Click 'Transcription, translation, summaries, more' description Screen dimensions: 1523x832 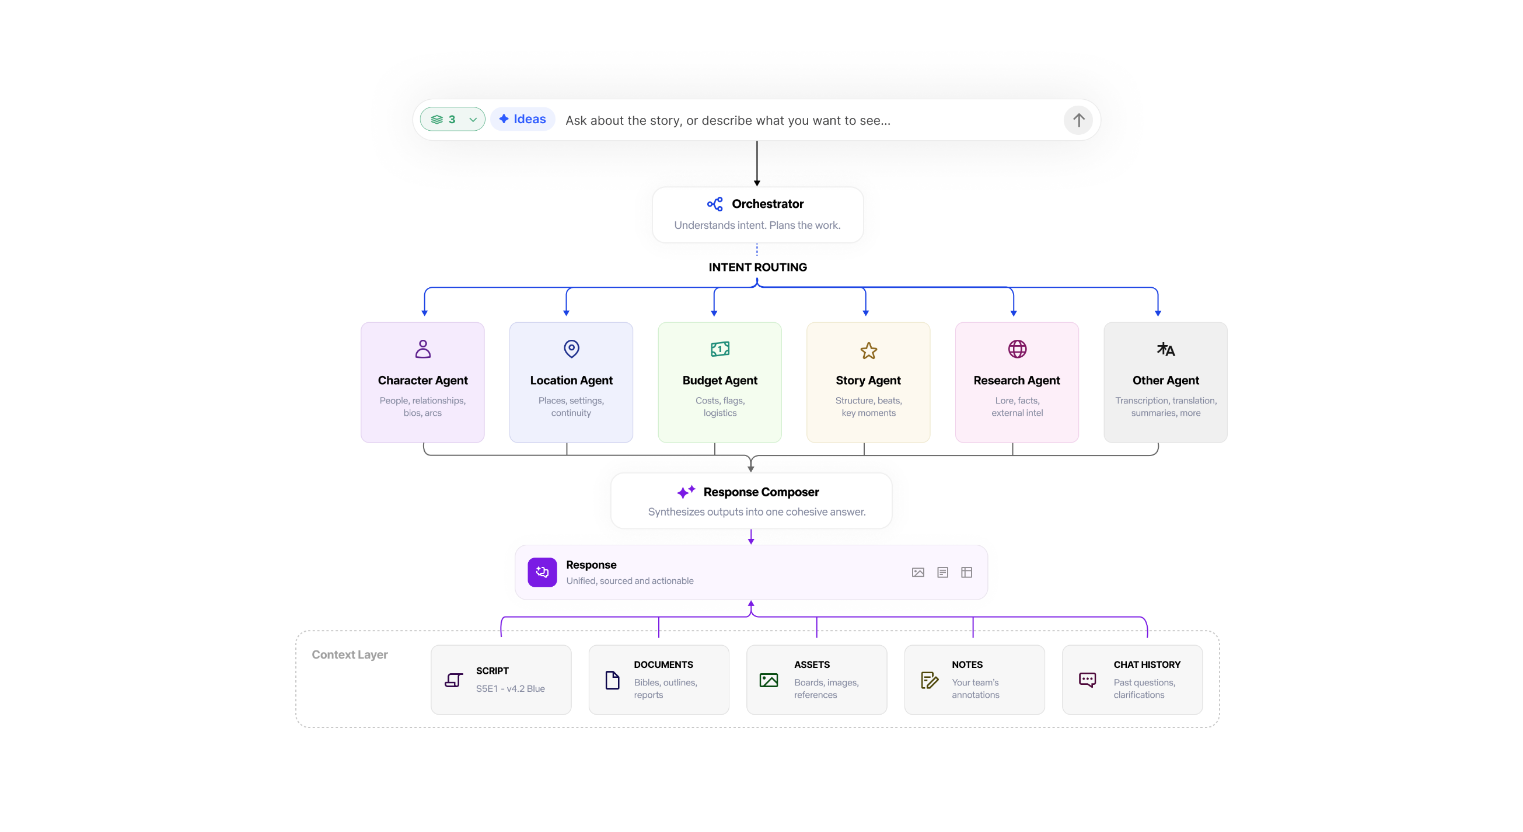point(1165,407)
